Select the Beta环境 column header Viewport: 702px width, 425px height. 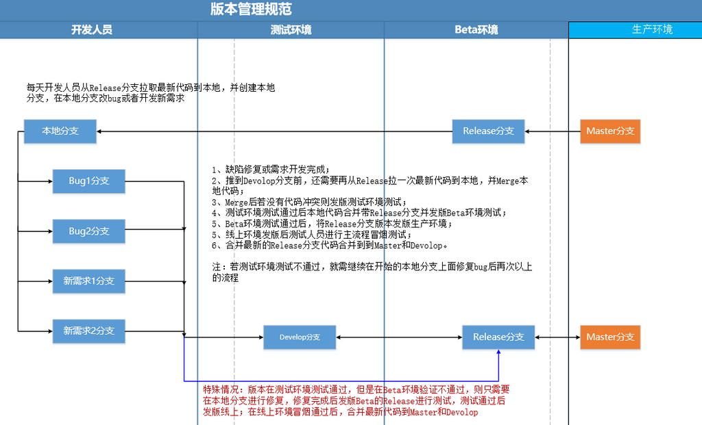point(476,30)
